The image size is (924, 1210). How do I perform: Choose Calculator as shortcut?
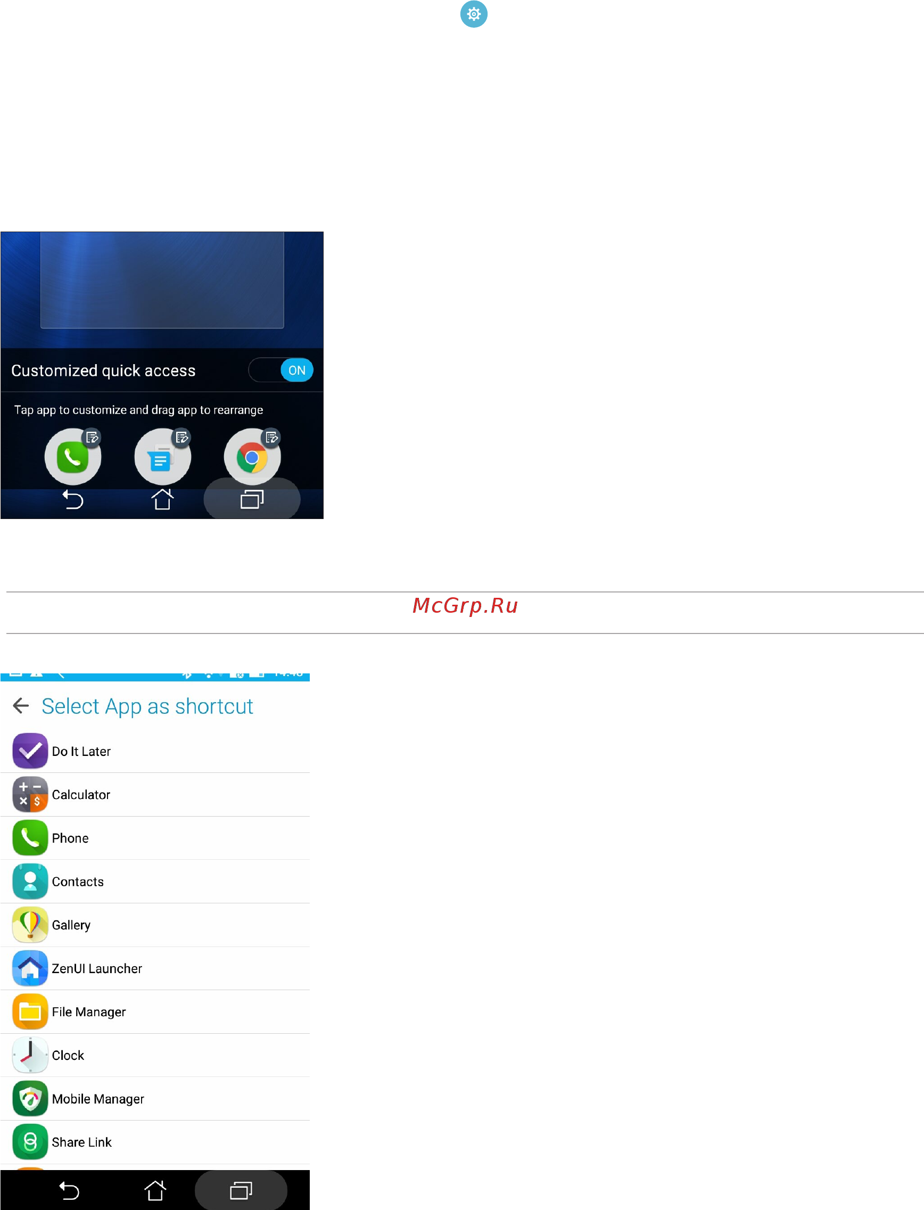click(155, 795)
